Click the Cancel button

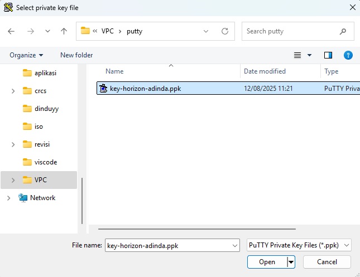click(327, 262)
